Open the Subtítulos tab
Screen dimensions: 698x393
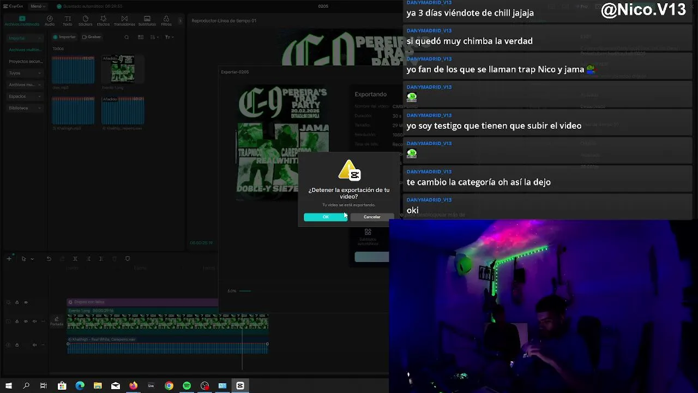coord(147,21)
